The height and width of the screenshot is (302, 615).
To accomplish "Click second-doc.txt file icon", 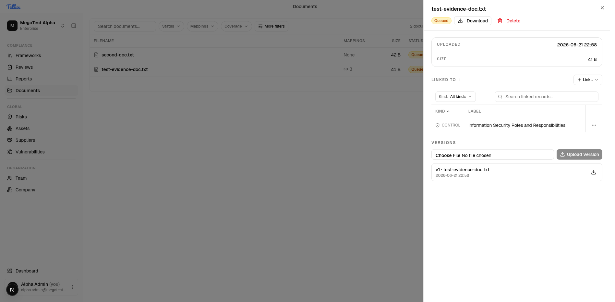I will (x=96, y=55).
